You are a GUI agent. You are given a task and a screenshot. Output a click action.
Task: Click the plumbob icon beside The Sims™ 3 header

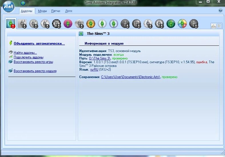coord(81,34)
